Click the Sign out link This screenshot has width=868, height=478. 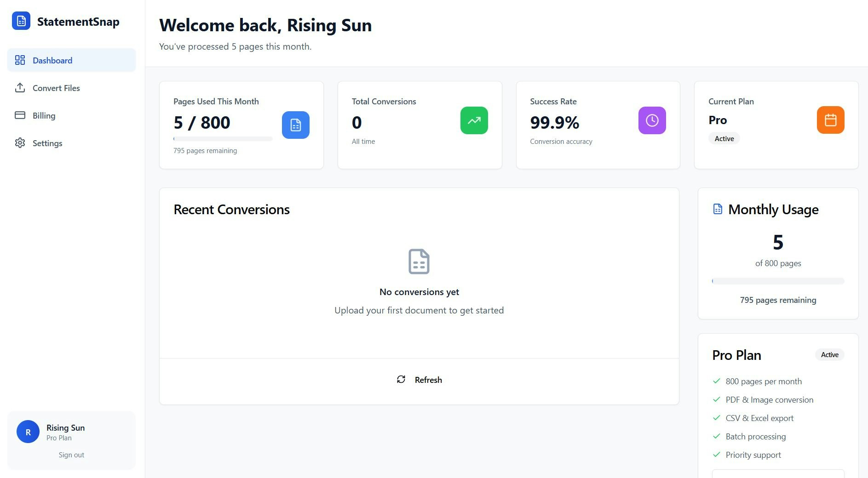coord(71,455)
